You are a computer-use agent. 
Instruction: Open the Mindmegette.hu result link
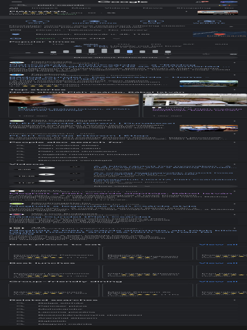click(103, 206)
